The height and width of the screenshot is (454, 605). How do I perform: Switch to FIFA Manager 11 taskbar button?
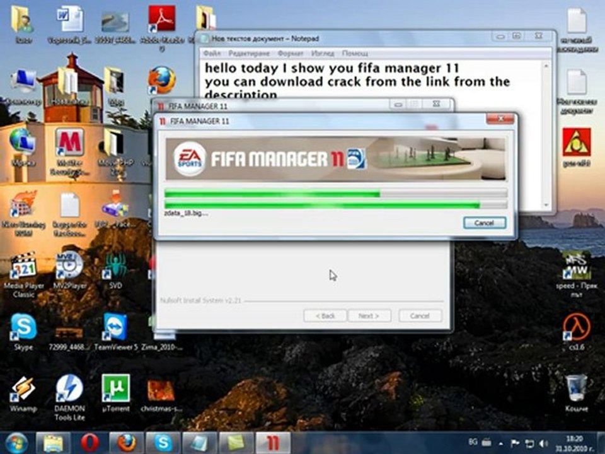pos(273,443)
